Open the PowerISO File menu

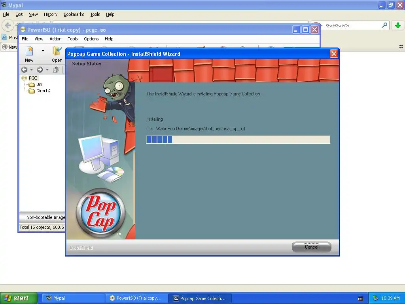pos(25,39)
